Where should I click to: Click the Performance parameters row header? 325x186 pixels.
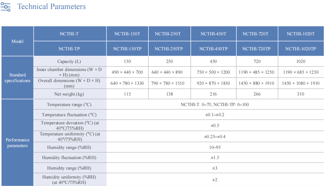coord(17,143)
